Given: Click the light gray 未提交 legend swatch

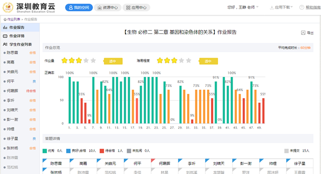Looking at the screenshot, I should [x=286, y=151].
